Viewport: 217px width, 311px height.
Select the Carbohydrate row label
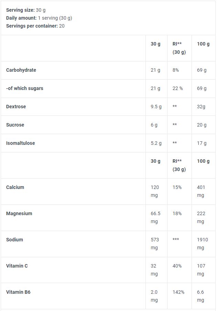(x=21, y=70)
